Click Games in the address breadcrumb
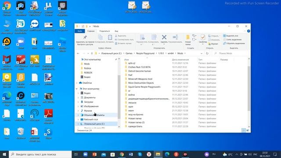Screen dimensions: 281x158 coord(129,54)
